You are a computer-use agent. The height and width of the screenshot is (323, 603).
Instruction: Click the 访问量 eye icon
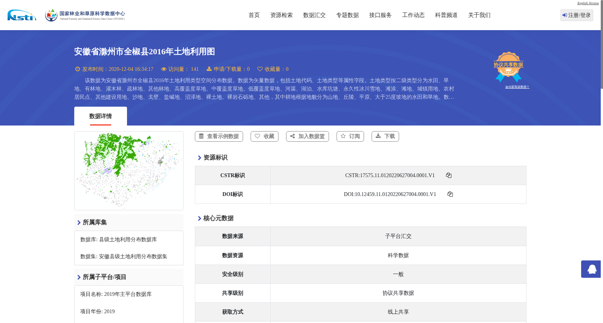tap(164, 69)
